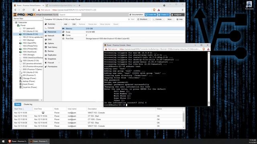Click the 'CT 1000 - Clone' task row

coord(98,120)
